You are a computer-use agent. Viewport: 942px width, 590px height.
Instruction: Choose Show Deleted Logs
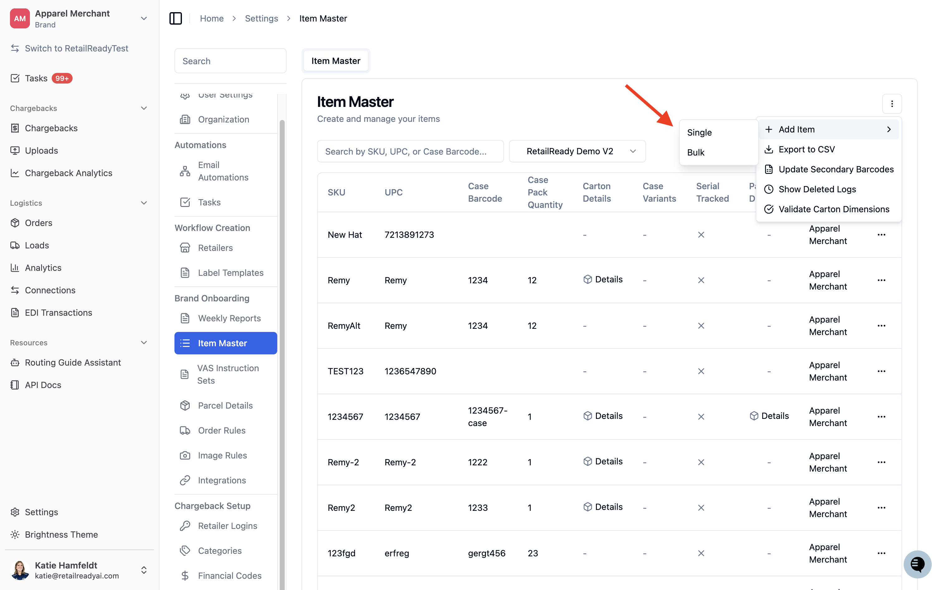pos(828,189)
